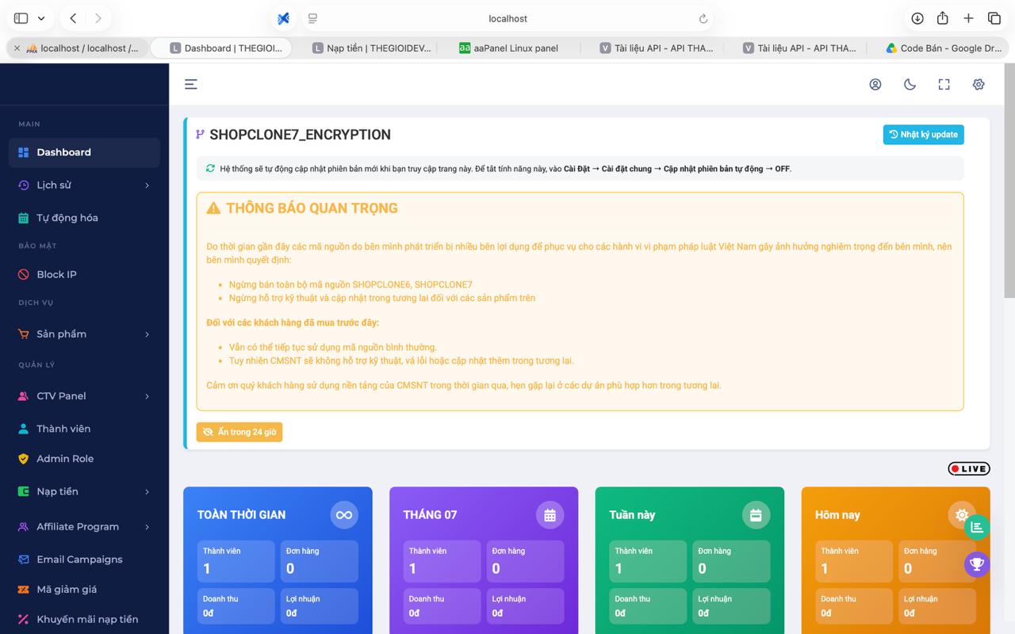Screen dimensions: 1015x634
Task: Click Nhật ký update button
Action: pos(923,135)
